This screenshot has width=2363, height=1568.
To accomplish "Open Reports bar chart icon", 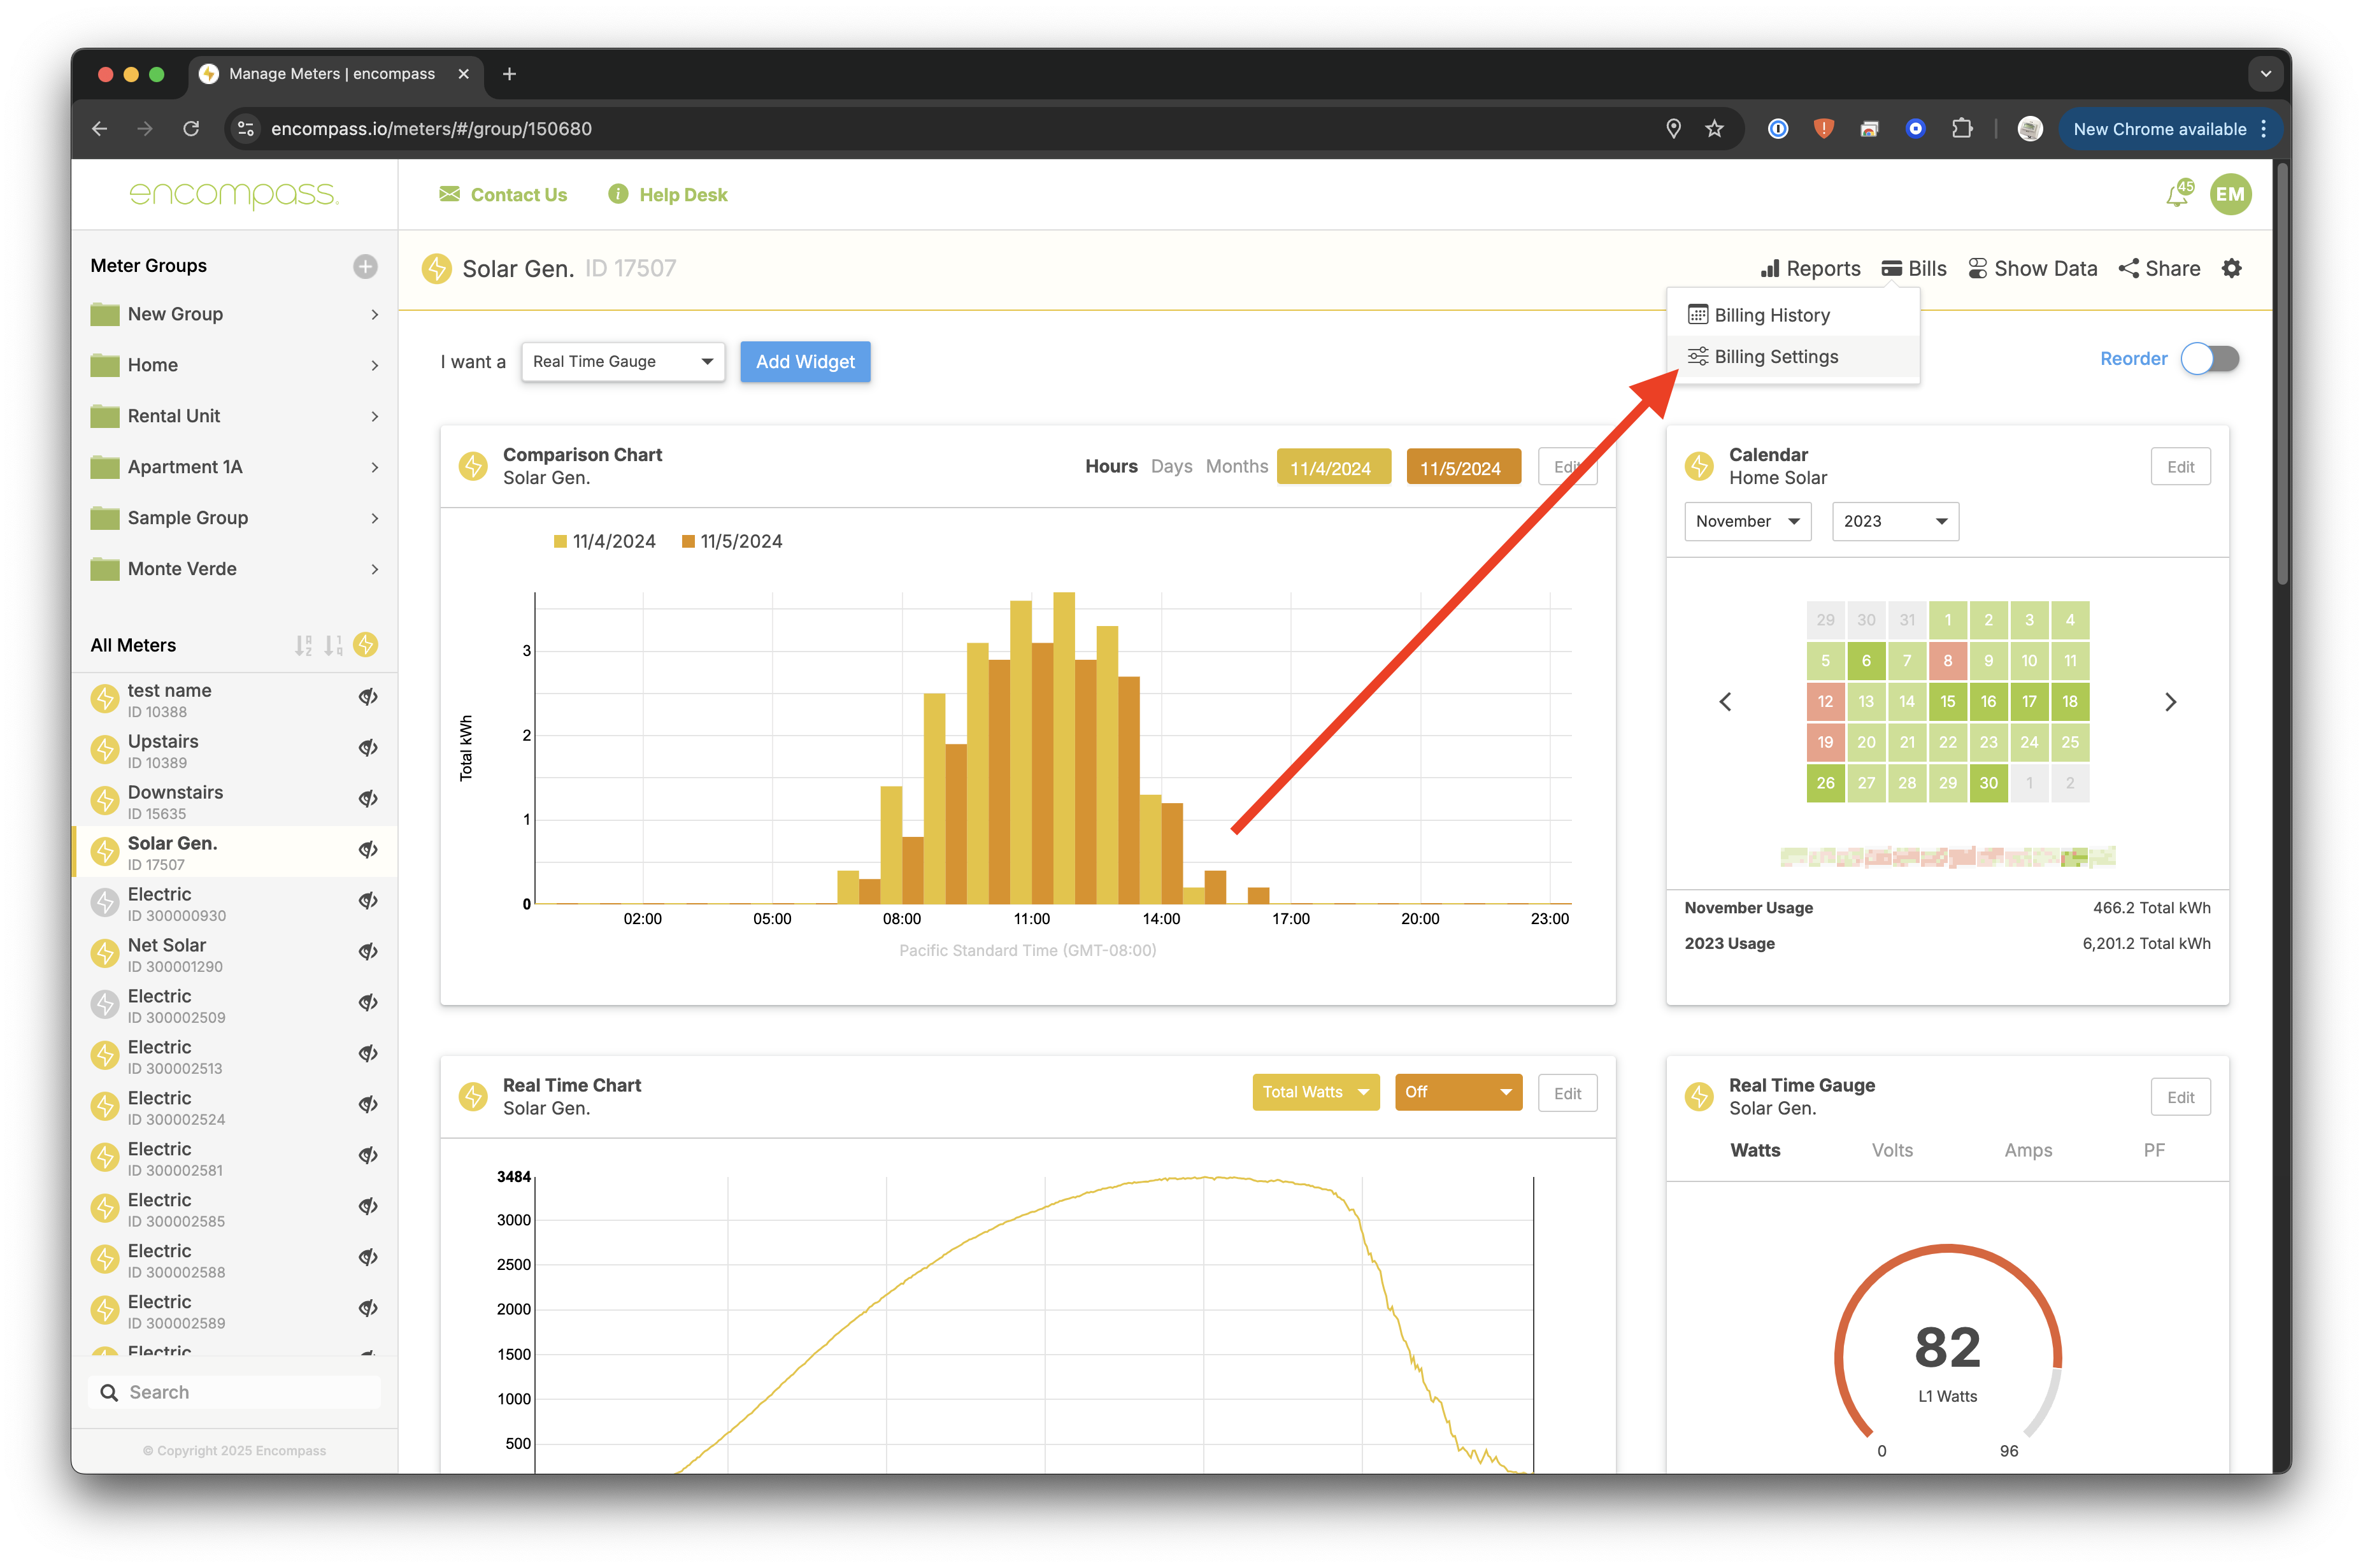I will click(1770, 268).
